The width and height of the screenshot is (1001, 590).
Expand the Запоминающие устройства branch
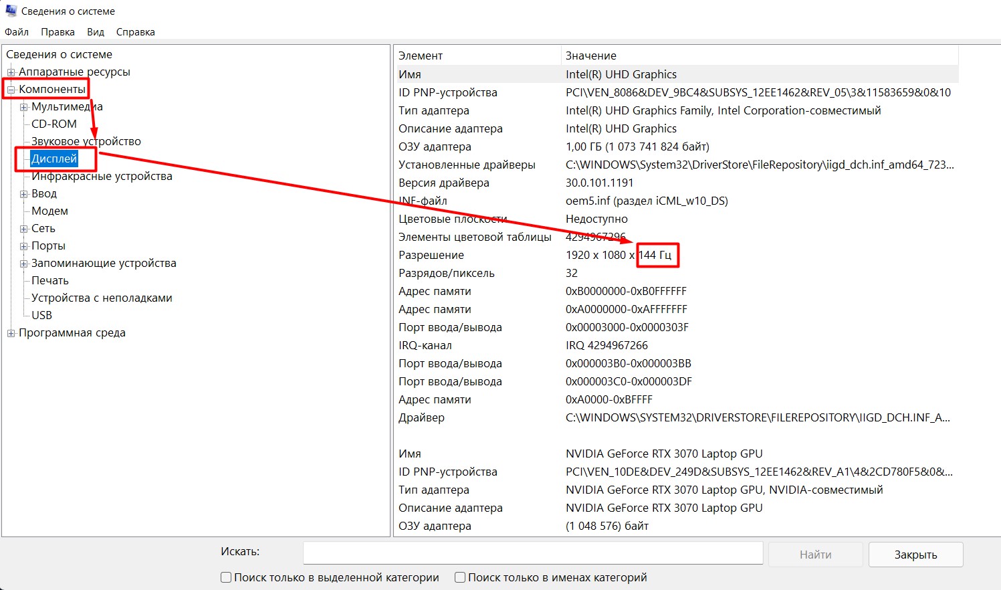coord(24,263)
